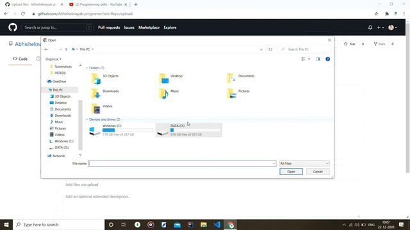The width and height of the screenshot is (410, 230).
Task: Open the Downloads folder in main pane
Action: (105, 93)
